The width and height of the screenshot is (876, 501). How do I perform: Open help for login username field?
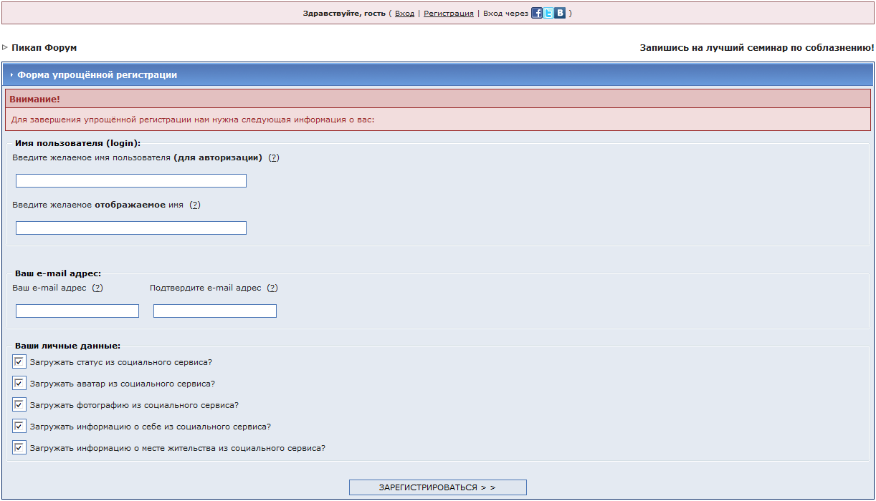point(274,157)
